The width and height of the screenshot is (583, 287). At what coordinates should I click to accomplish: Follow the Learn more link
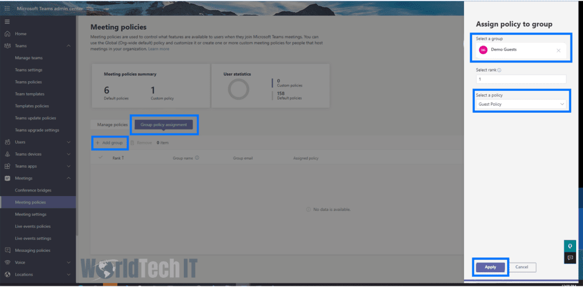coord(158,49)
